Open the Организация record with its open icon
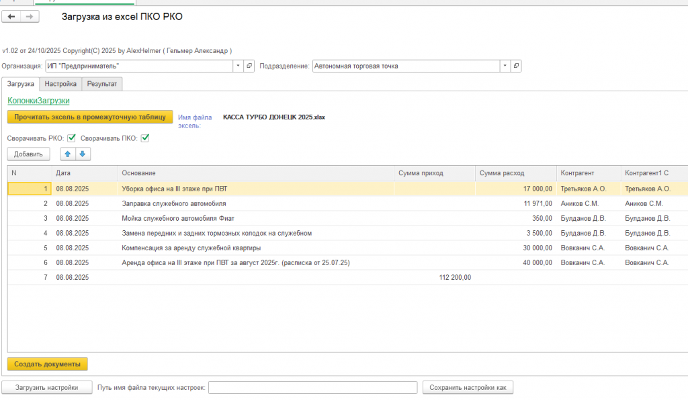Image resolution: width=688 pixels, height=400 pixels. 249,66
